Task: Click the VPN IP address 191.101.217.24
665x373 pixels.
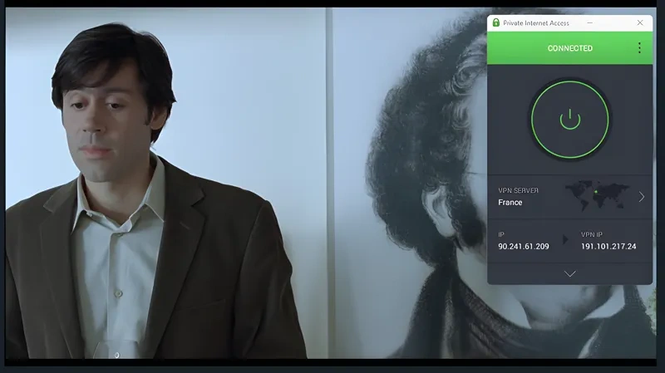Action: point(608,247)
